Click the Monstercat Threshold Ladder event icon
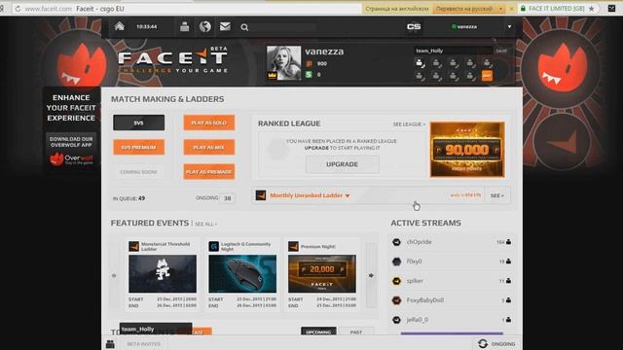The image size is (623, 350). [134, 246]
